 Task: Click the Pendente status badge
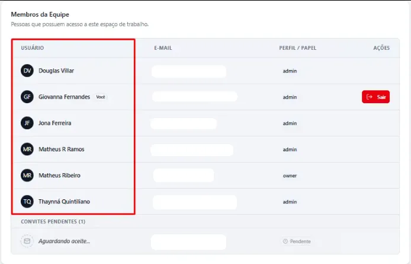pos(297,241)
